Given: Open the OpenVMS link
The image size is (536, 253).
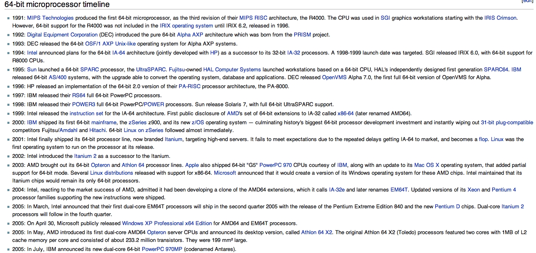Looking at the screenshot, I should (334, 77).
